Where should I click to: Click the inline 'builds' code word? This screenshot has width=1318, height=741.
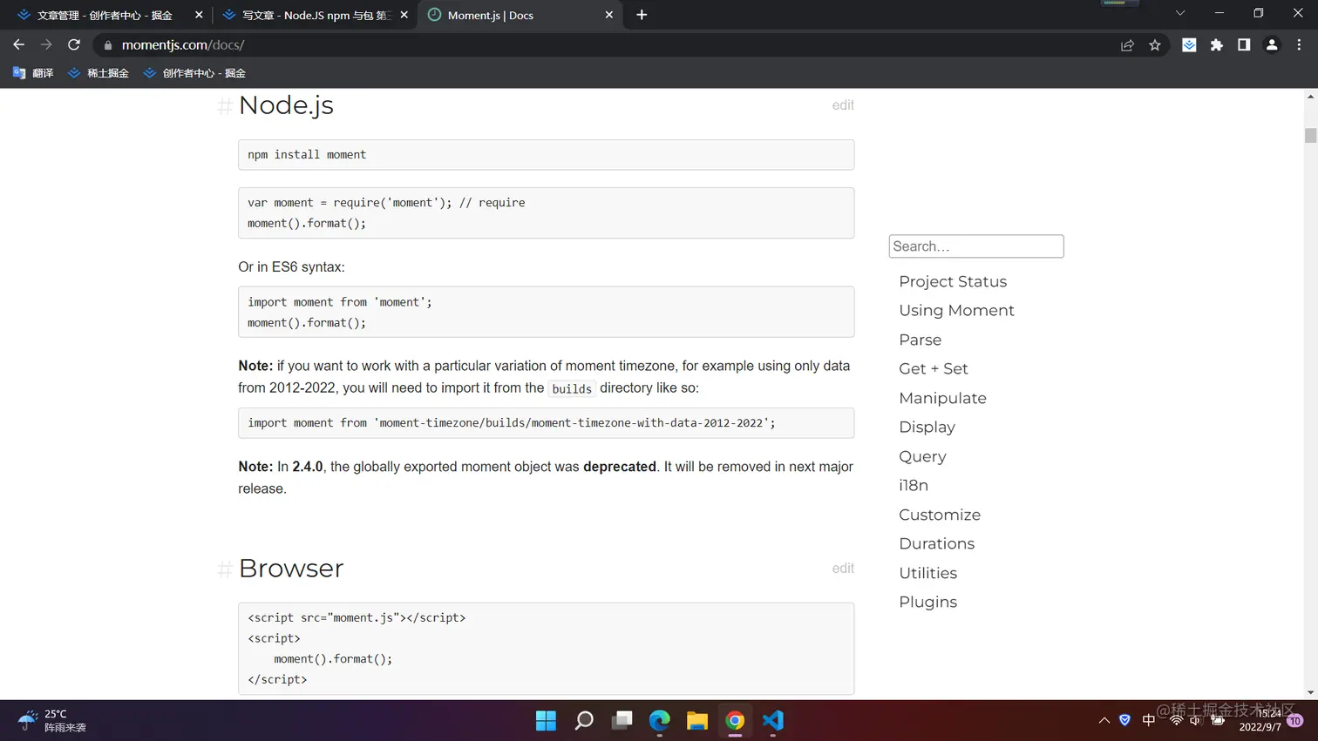(x=572, y=389)
